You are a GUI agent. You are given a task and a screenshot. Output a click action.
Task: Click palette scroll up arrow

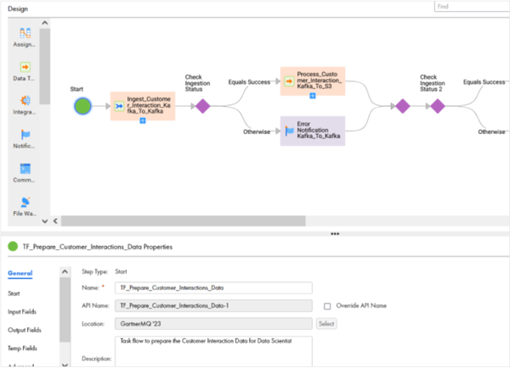[x=45, y=23]
